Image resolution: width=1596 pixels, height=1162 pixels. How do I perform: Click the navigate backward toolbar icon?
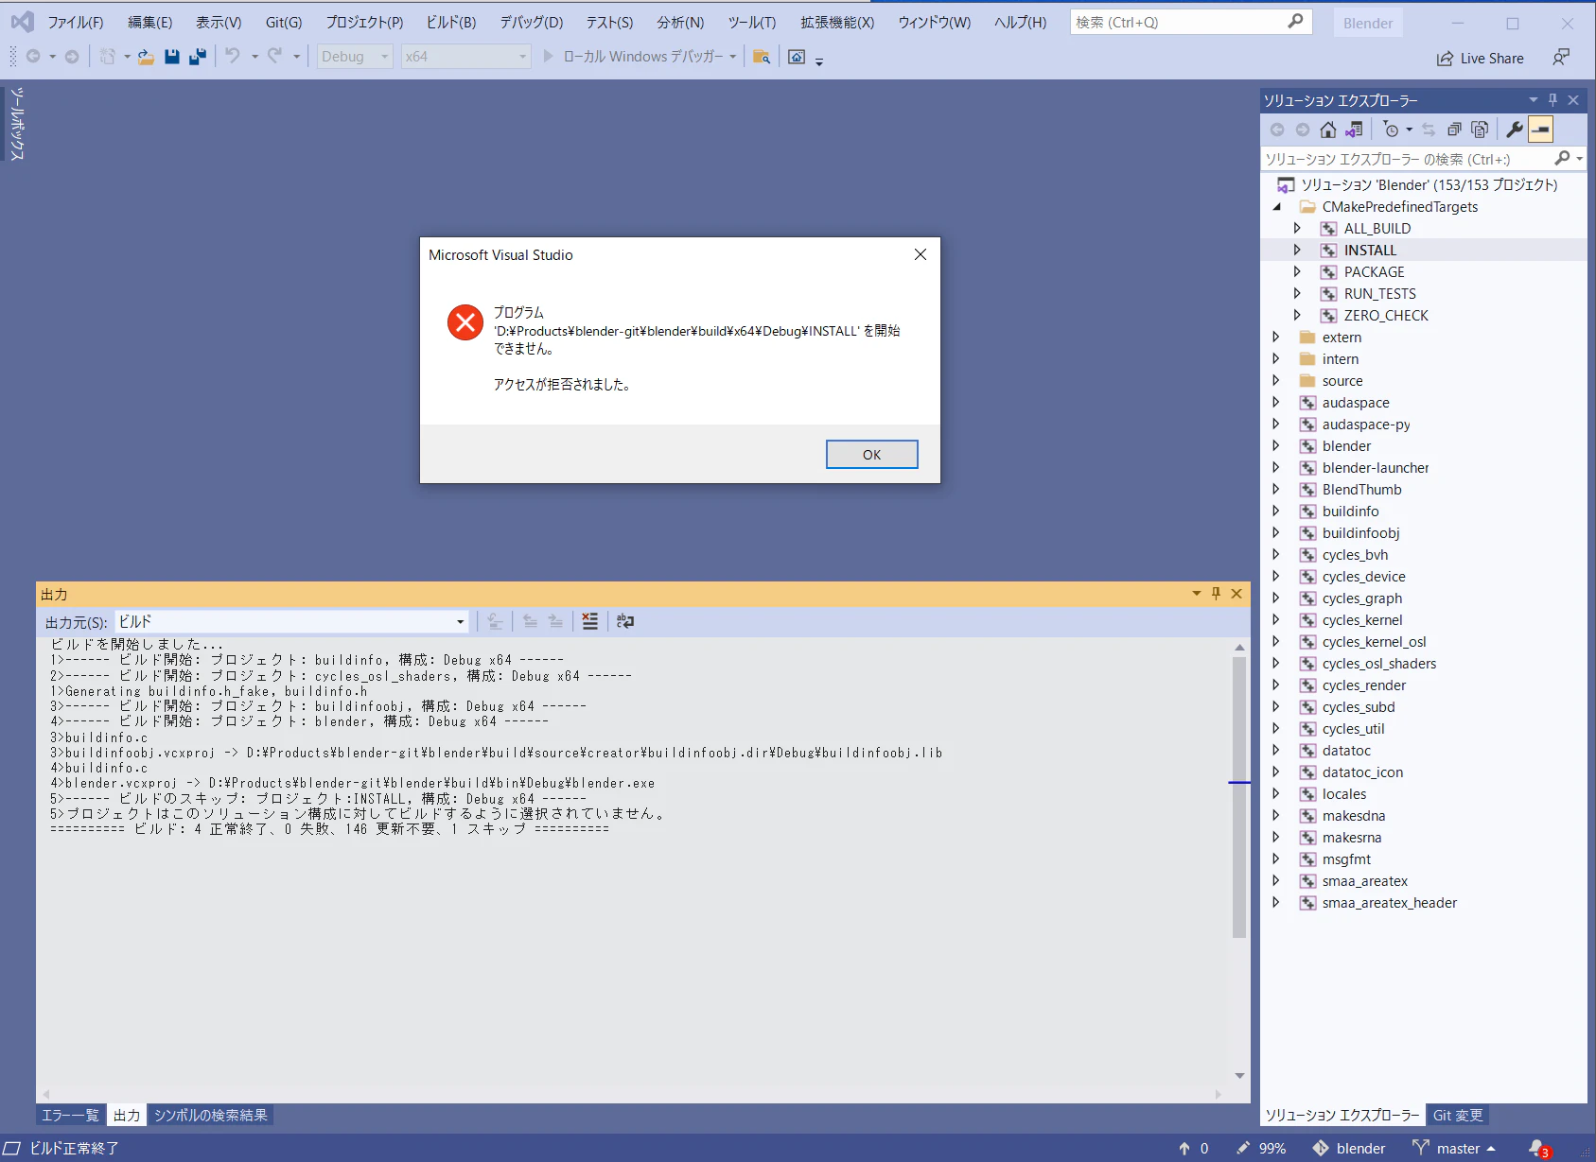33,57
